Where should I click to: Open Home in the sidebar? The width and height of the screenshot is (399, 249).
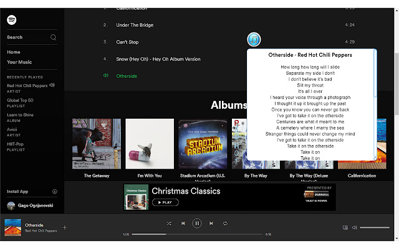(x=14, y=52)
